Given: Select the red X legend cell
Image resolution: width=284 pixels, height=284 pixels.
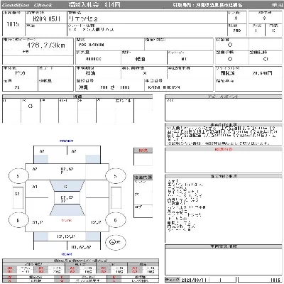Looking at the screenshot, I should (x=9, y=280).
